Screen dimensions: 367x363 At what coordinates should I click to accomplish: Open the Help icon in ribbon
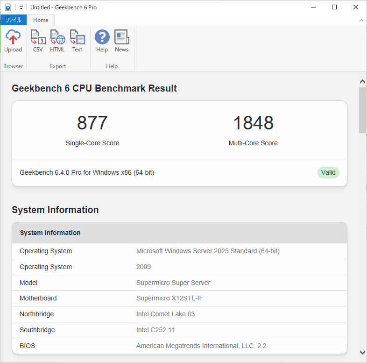tap(102, 41)
